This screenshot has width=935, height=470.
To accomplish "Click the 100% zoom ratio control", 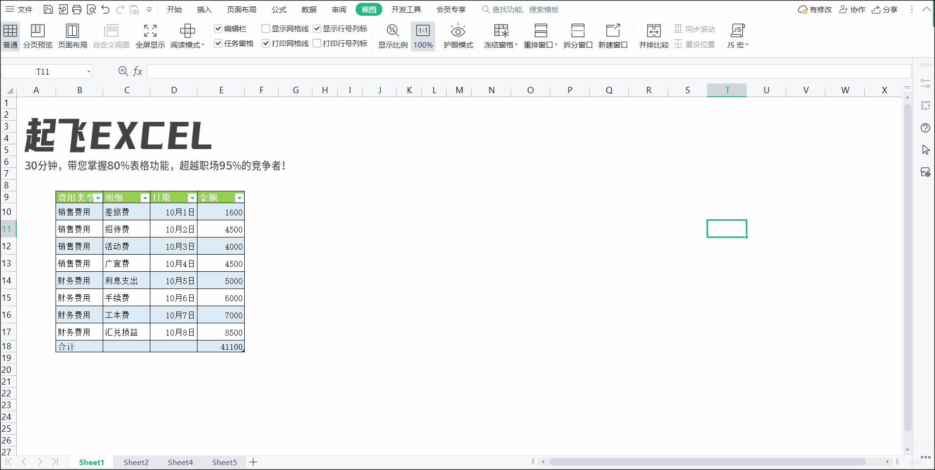I will click(x=423, y=35).
